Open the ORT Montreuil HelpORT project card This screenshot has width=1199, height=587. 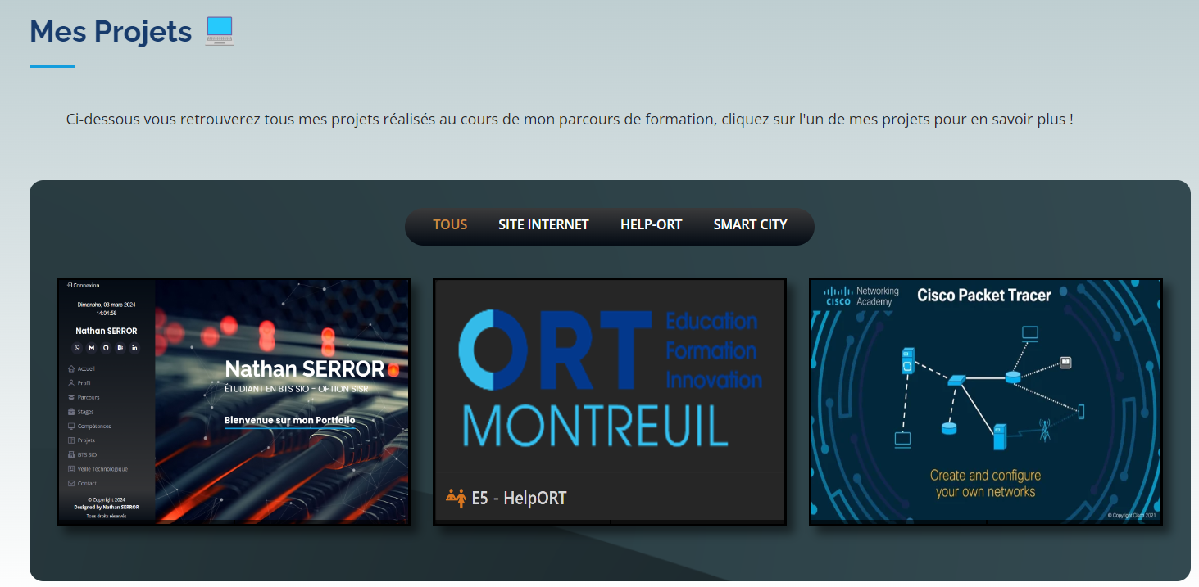point(609,377)
